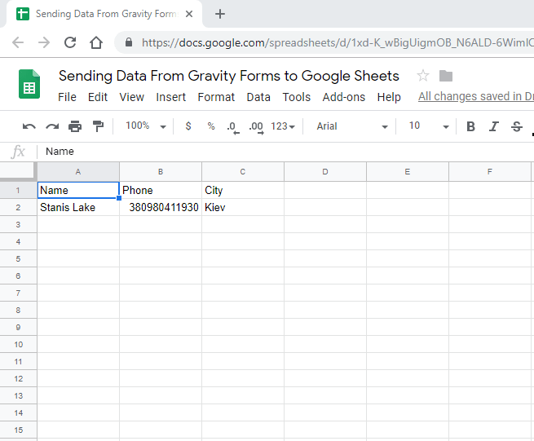The image size is (534, 441).
Task: Select column C header
Action: 243,172
